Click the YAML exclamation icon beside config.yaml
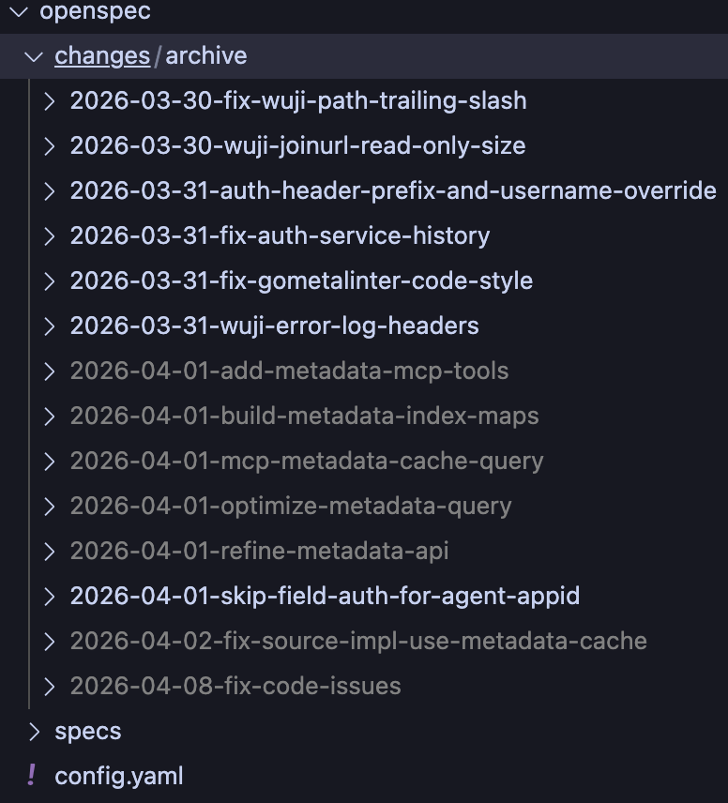This screenshot has height=803, width=728. click(x=32, y=776)
